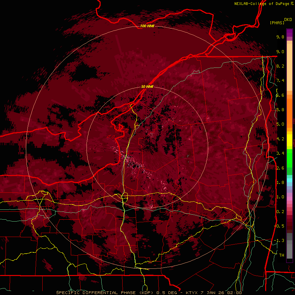Image resolution: width=295 pixels, height=295 pixels.
Task: Click the -0.5 legend value
Action: (279, 226)
